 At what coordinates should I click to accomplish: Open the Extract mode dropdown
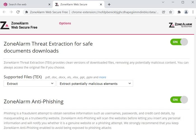[x=29, y=84]
